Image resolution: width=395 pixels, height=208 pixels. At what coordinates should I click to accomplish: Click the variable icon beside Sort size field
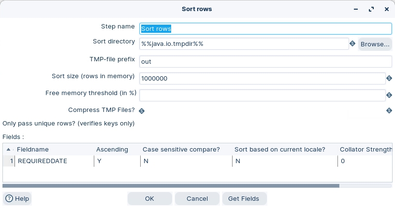click(389, 78)
